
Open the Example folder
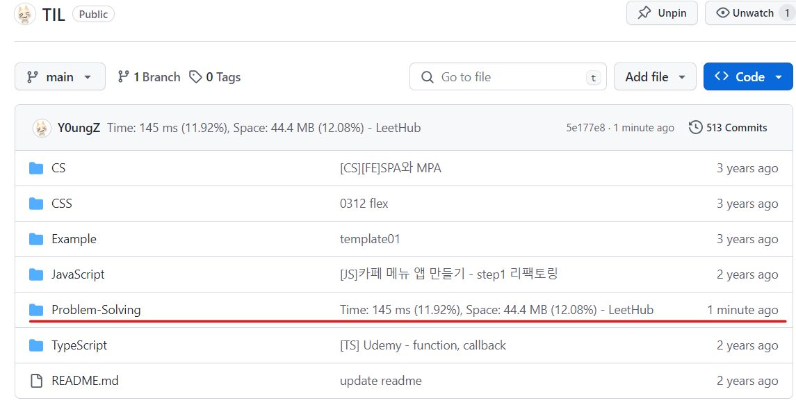74,239
